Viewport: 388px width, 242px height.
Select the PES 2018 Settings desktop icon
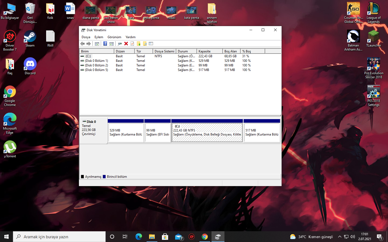point(374,96)
